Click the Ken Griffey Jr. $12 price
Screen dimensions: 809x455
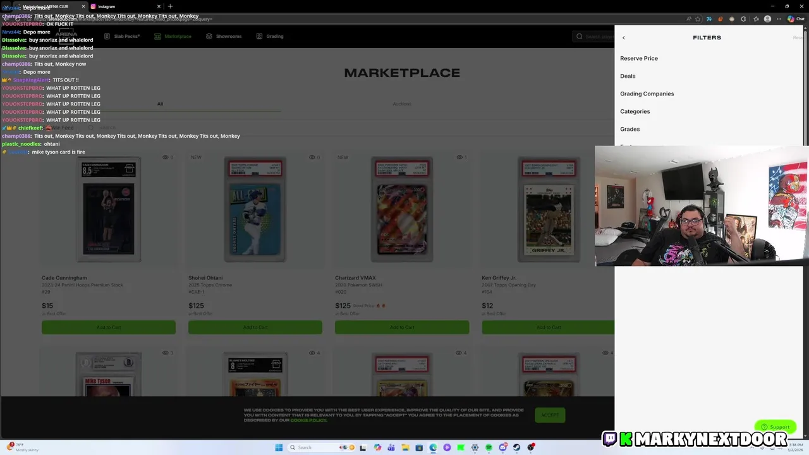point(487,306)
